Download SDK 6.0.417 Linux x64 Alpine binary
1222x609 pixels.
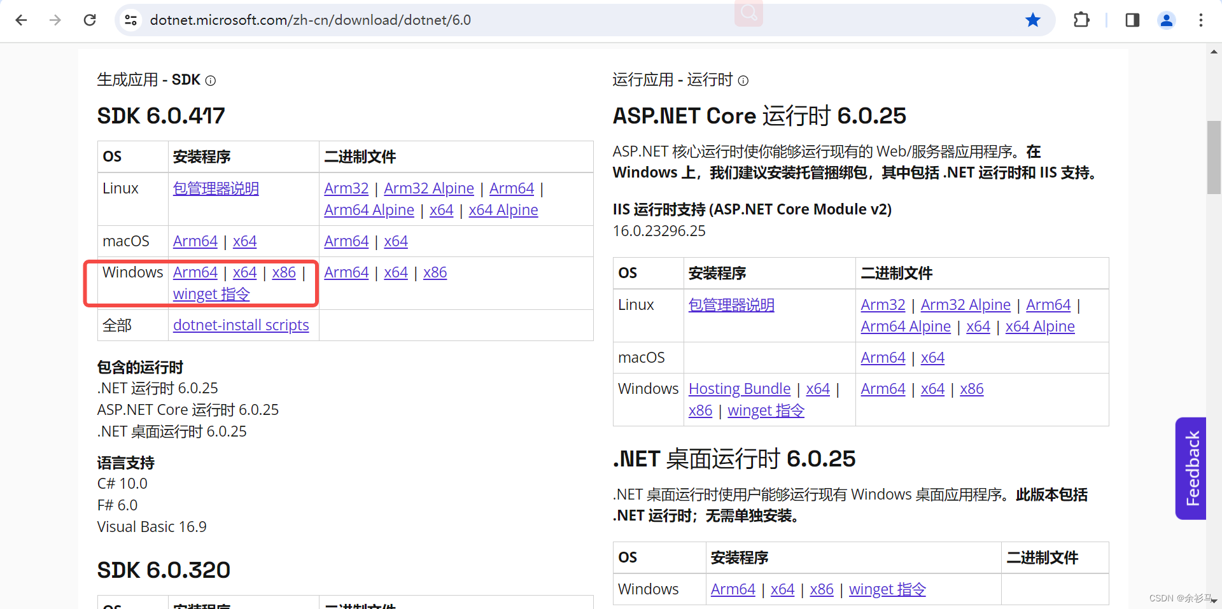click(503, 210)
